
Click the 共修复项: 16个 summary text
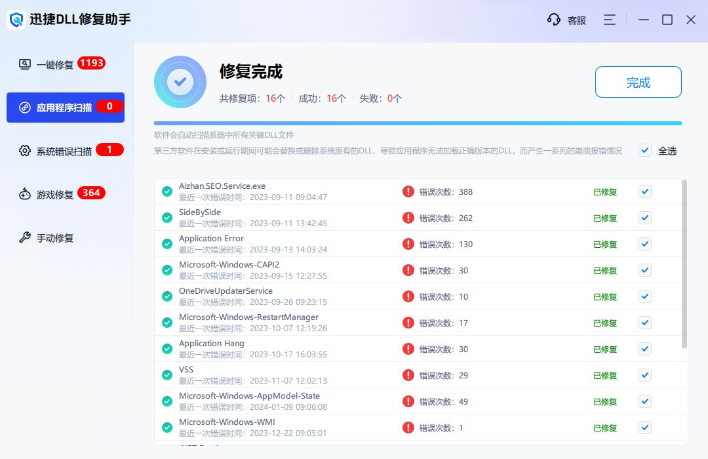(252, 98)
